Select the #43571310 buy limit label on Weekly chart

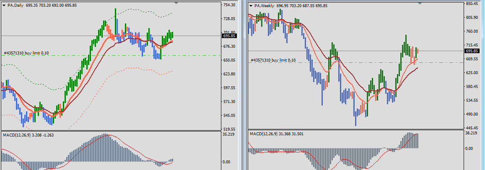pos(273,60)
